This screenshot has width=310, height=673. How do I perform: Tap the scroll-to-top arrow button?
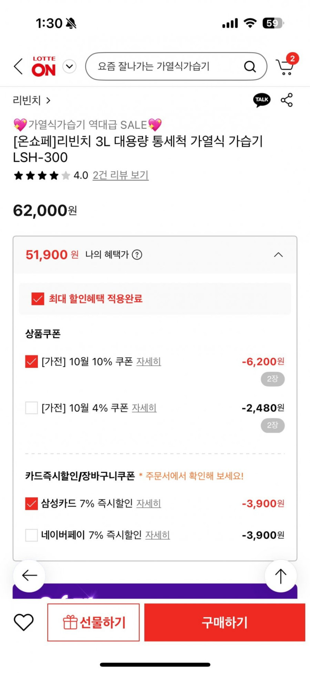point(281,576)
